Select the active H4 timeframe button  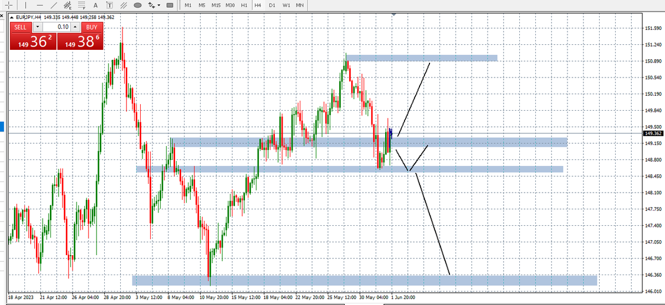[258, 5]
